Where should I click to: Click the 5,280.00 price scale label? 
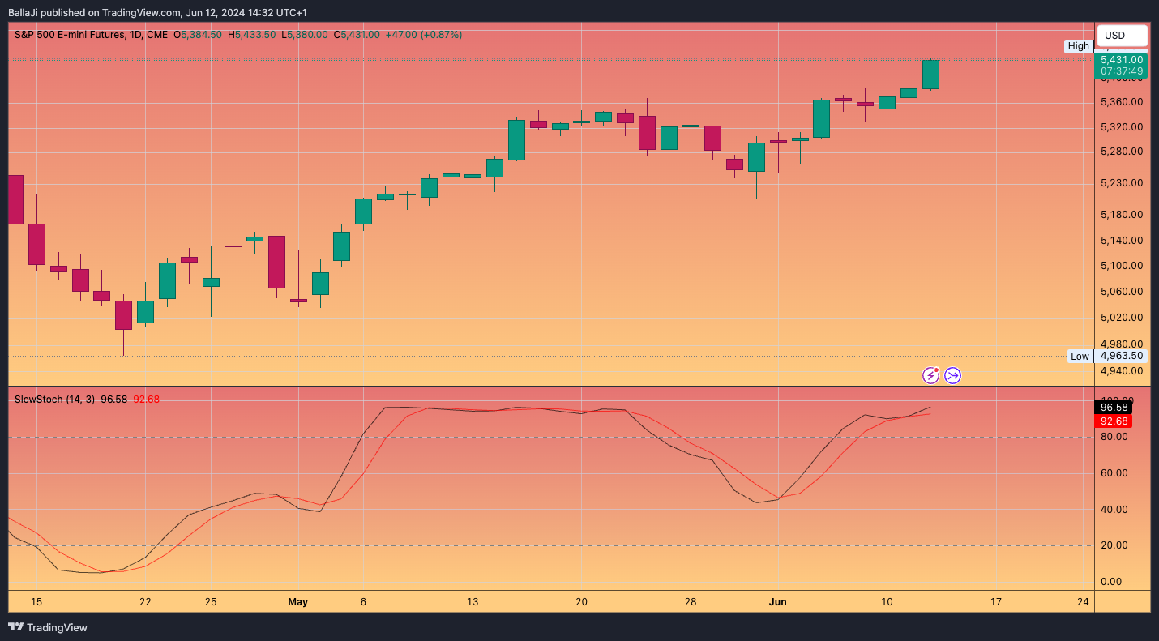[1122, 152]
